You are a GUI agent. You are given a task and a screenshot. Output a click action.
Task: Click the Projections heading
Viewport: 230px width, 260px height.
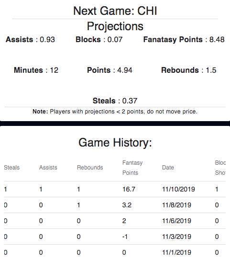(x=115, y=26)
